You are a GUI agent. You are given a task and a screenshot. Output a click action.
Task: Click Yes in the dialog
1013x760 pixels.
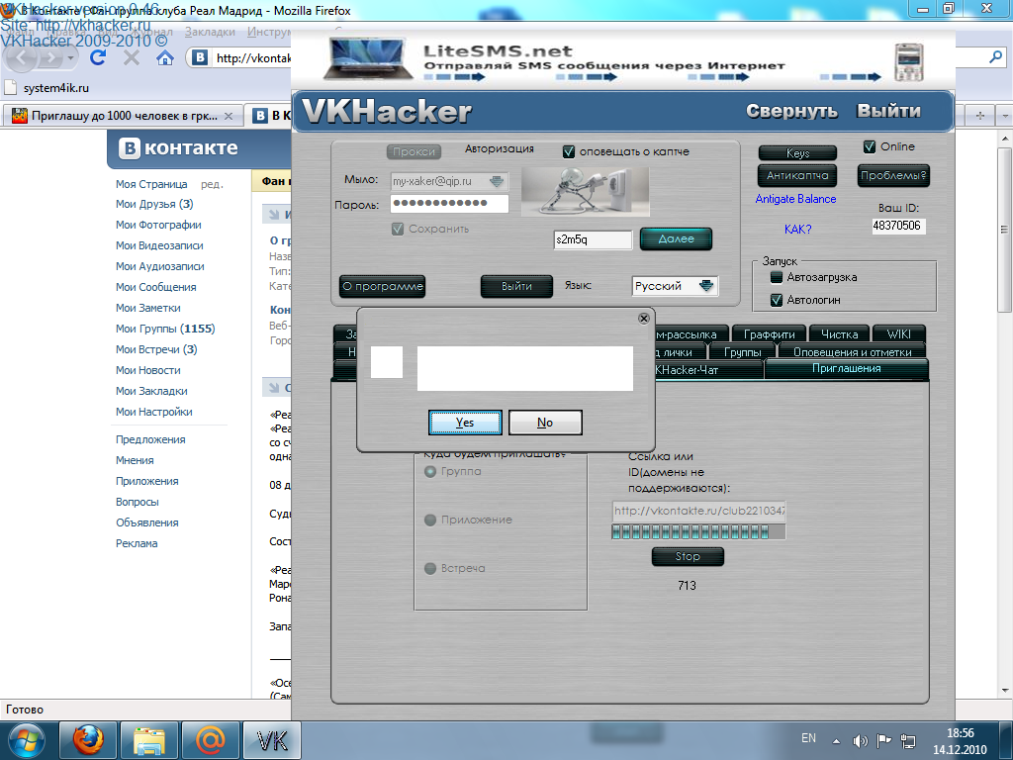click(x=465, y=423)
